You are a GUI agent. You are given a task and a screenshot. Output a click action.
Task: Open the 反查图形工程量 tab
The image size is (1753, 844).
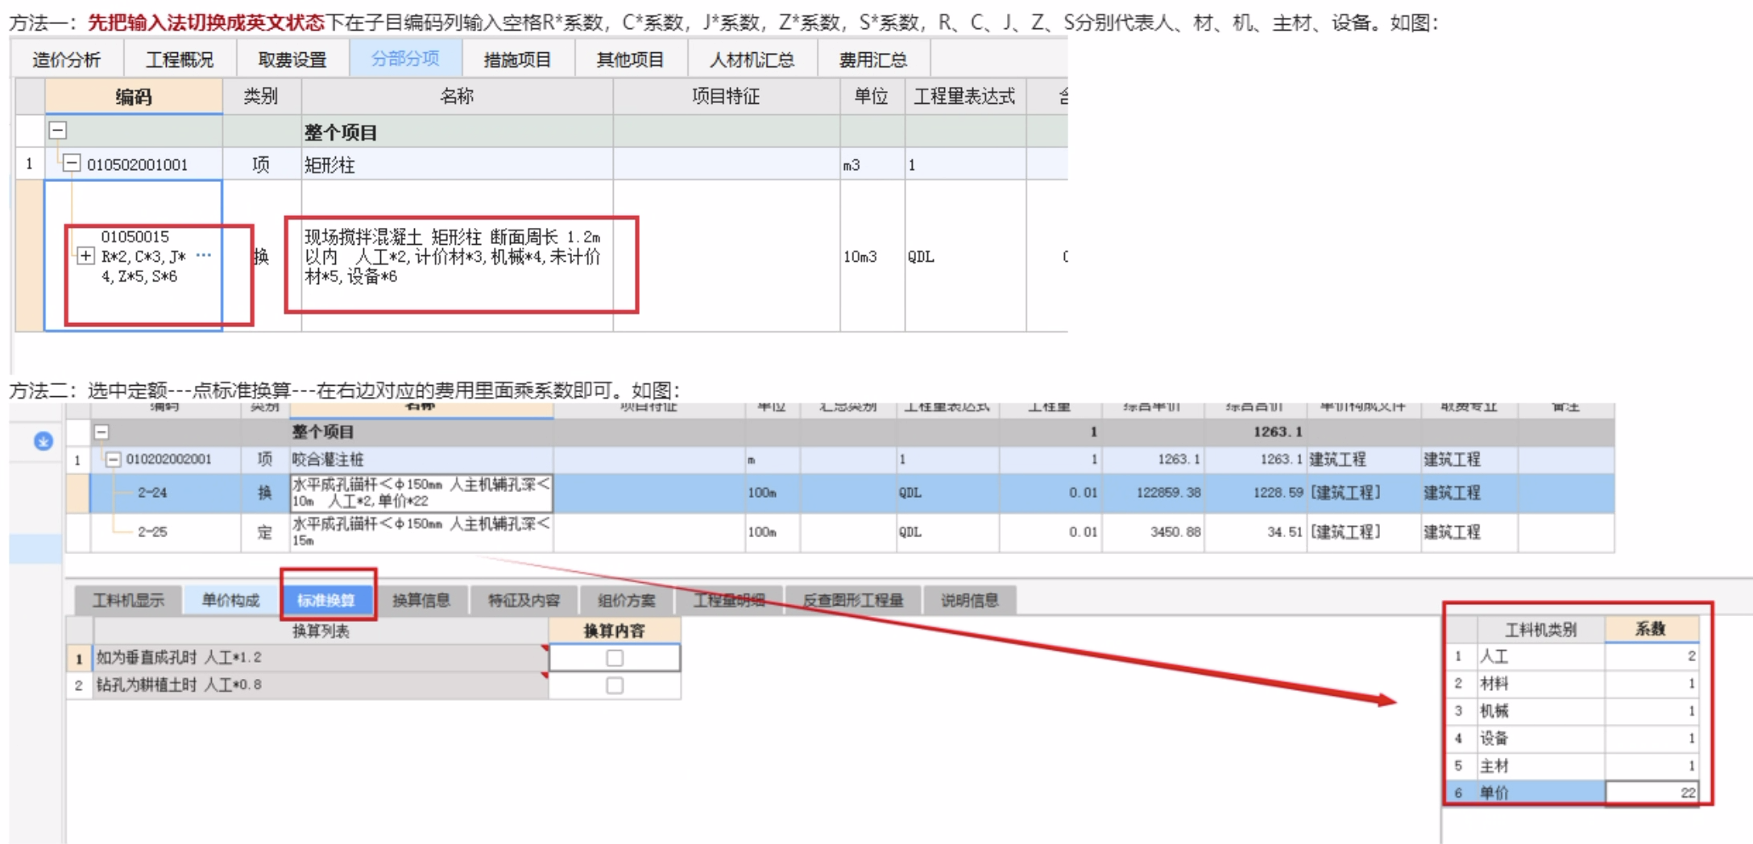854,600
